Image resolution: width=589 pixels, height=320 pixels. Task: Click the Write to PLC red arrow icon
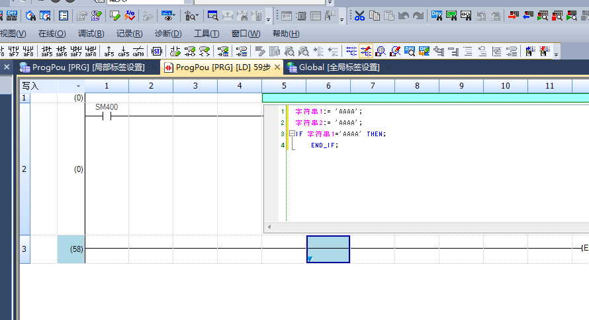pos(514,15)
